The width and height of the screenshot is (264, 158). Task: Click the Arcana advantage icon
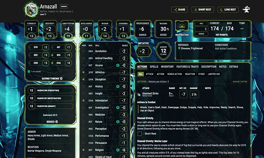pyautogui.click(x=118, y=65)
